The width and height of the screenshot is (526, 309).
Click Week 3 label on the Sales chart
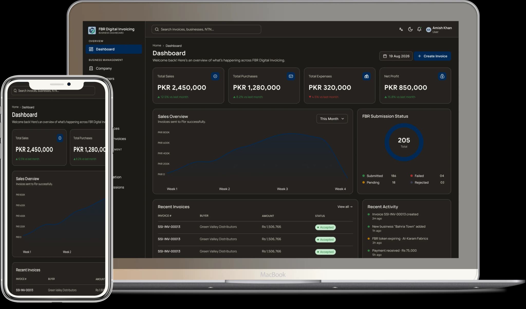282,189
